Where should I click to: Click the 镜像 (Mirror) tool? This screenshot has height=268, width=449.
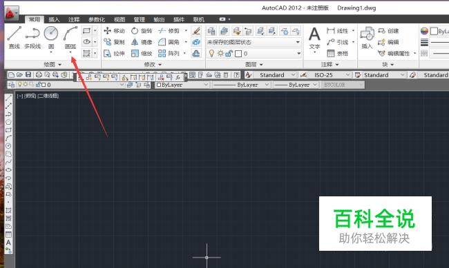[142, 42]
